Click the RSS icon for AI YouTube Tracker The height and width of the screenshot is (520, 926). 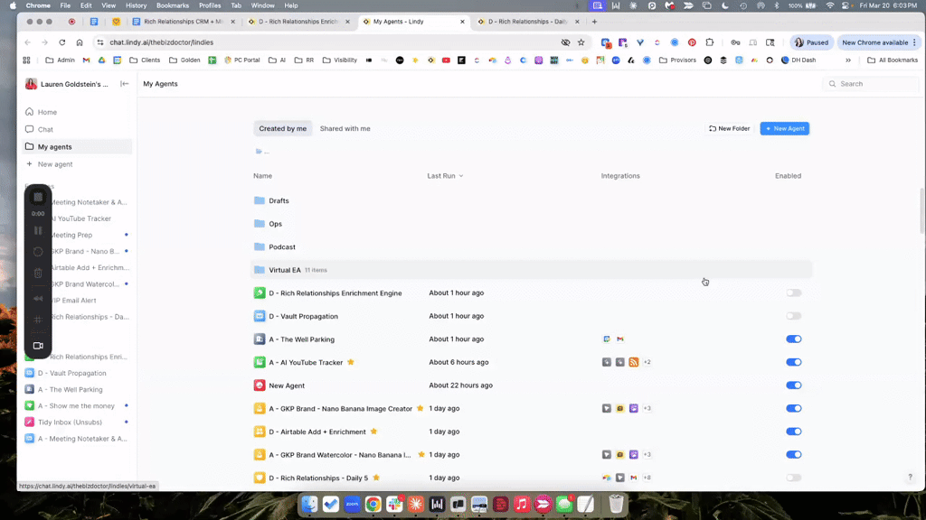(x=633, y=362)
